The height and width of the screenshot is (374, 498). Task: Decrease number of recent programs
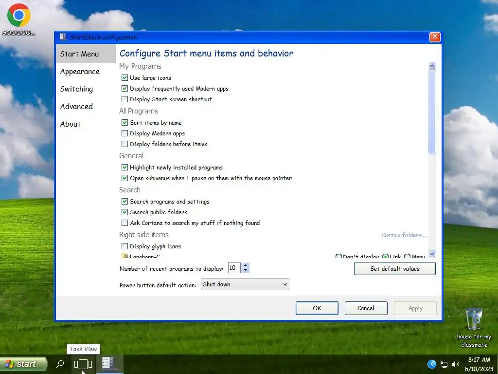(245, 270)
